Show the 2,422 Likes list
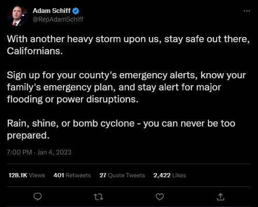The image size is (258, 207). coord(170,175)
